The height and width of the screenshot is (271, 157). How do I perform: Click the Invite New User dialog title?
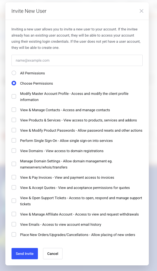pos(29,11)
